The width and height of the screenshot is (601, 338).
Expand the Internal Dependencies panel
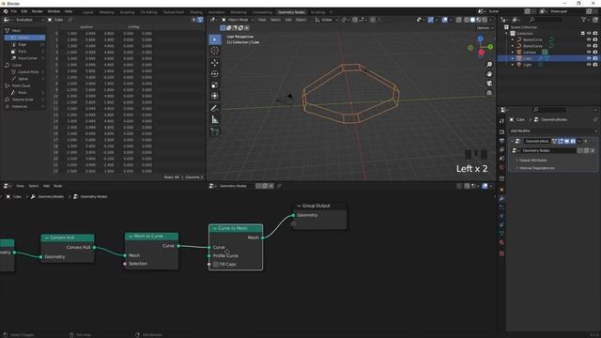536,168
